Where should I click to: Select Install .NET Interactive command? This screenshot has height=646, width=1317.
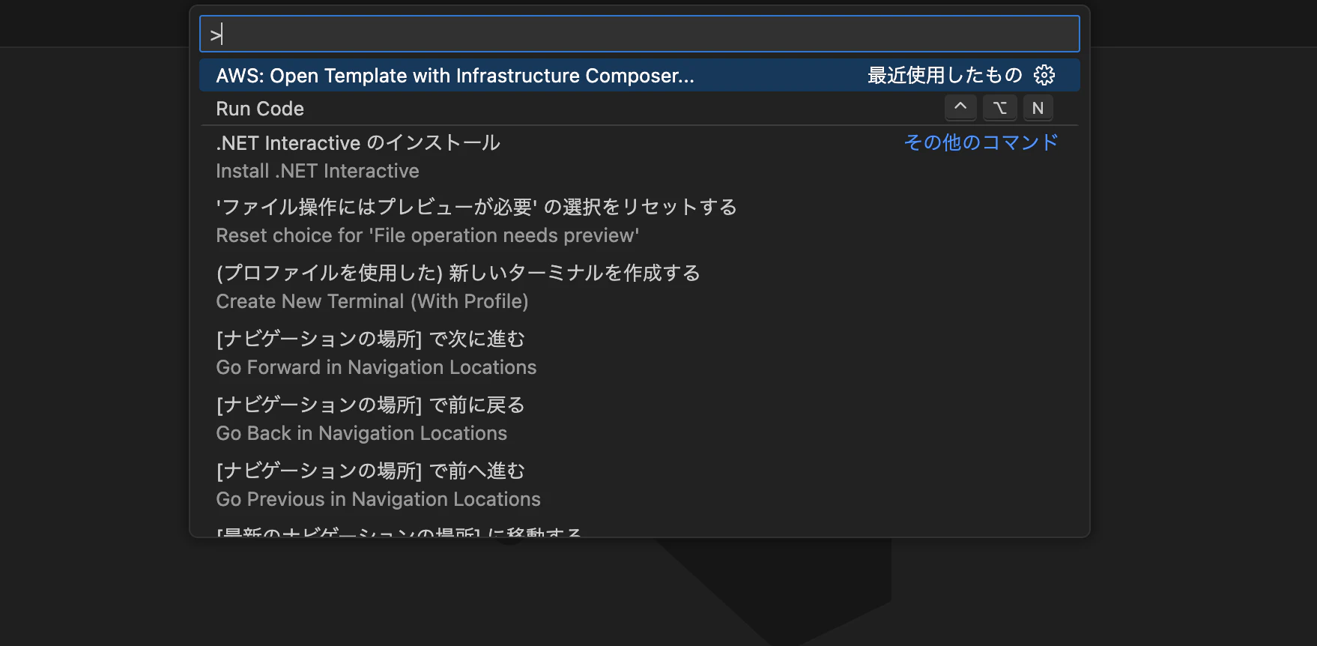pyautogui.click(x=639, y=157)
